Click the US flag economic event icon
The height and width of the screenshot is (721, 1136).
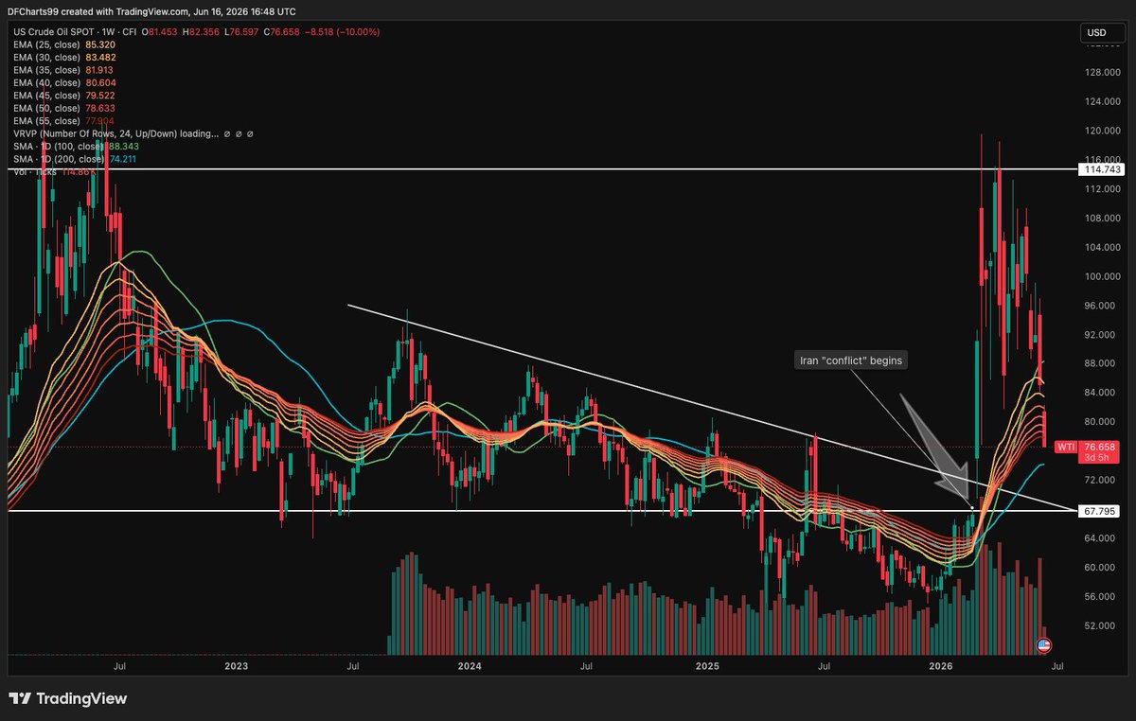pyautogui.click(x=1044, y=645)
